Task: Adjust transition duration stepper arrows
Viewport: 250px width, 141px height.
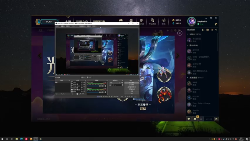Action: [122, 85]
